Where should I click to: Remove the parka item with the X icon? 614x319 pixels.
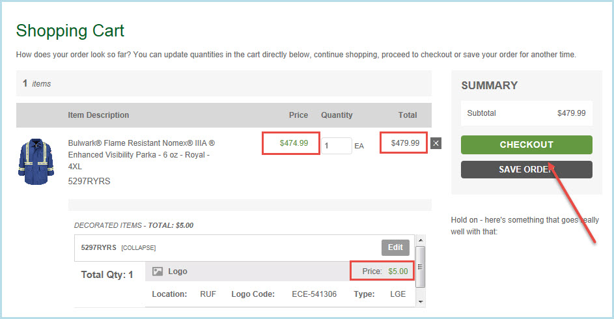pos(436,143)
